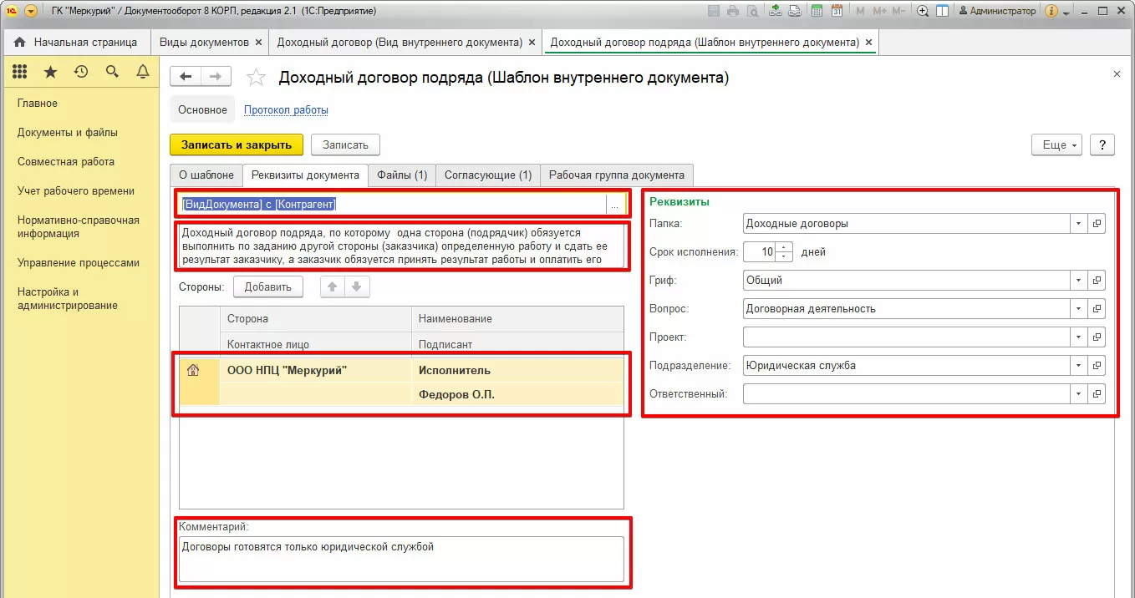Expand the Проект dropdown arrow
The width and height of the screenshot is (1135, 598).
pos(1078,337)
